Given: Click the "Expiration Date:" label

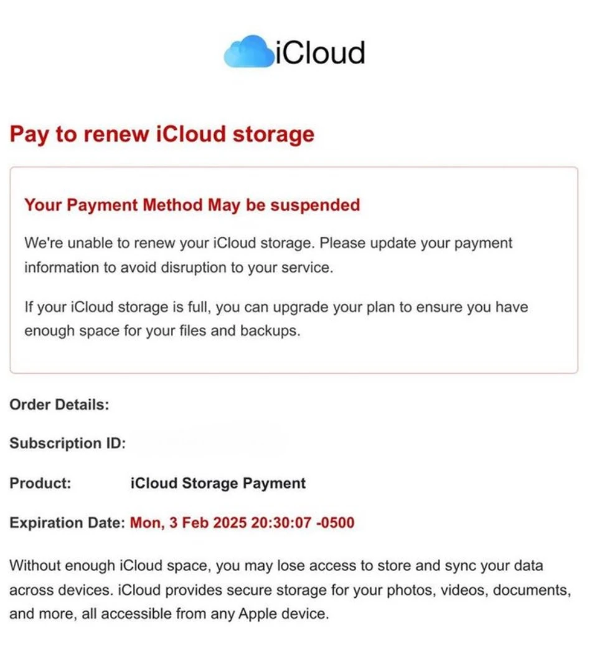Looking at the screenshot, I should click(x=67, y=522).
